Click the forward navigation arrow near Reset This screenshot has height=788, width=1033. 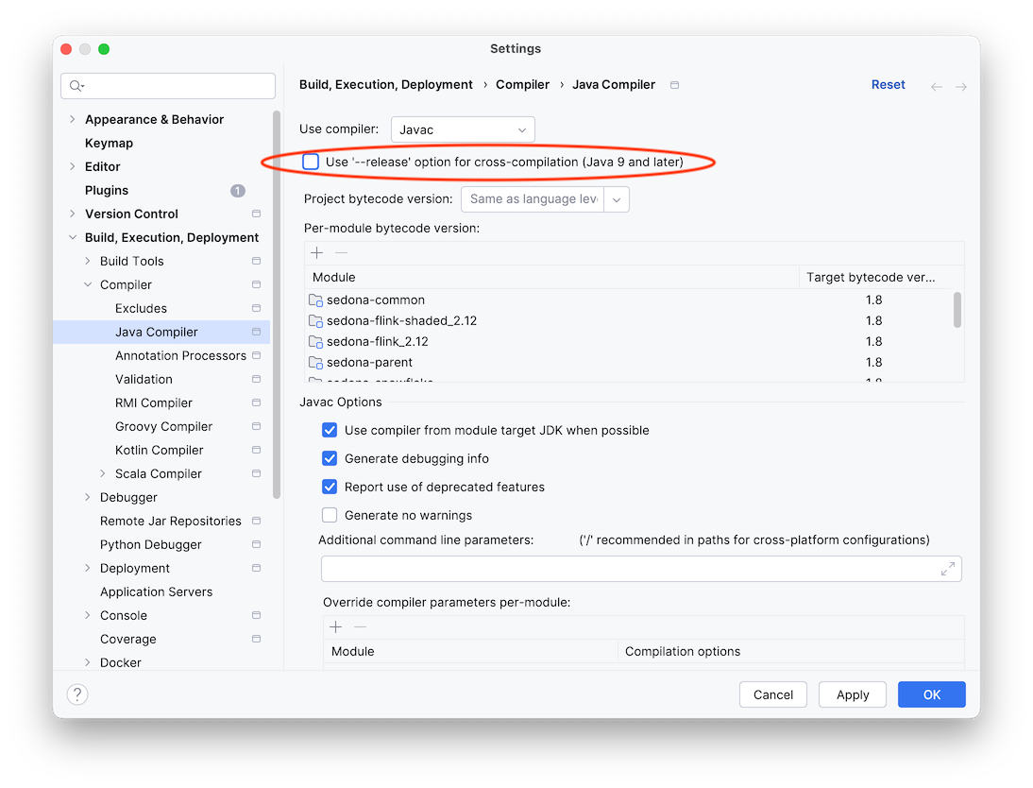pos(960,85)
